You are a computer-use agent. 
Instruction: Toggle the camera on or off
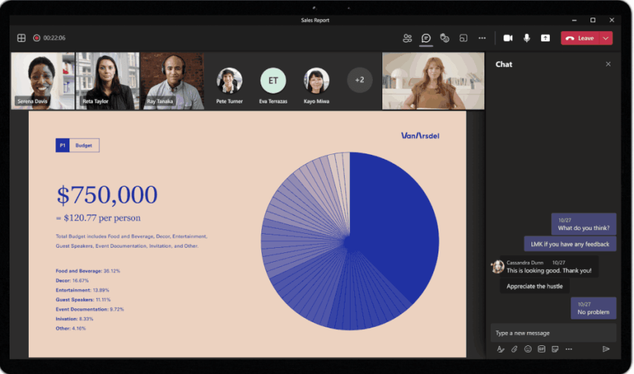[508, 38]
